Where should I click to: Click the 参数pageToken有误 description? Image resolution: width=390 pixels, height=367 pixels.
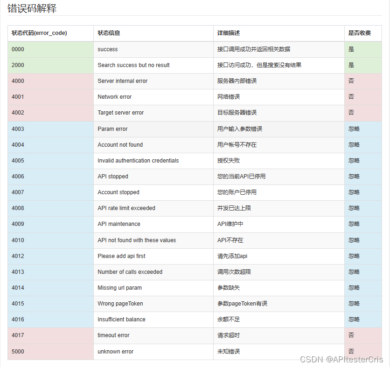242,304
